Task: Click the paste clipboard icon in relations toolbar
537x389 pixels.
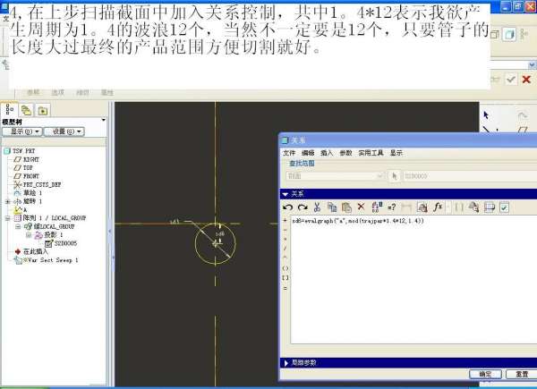Action: [x=346, y=207]
